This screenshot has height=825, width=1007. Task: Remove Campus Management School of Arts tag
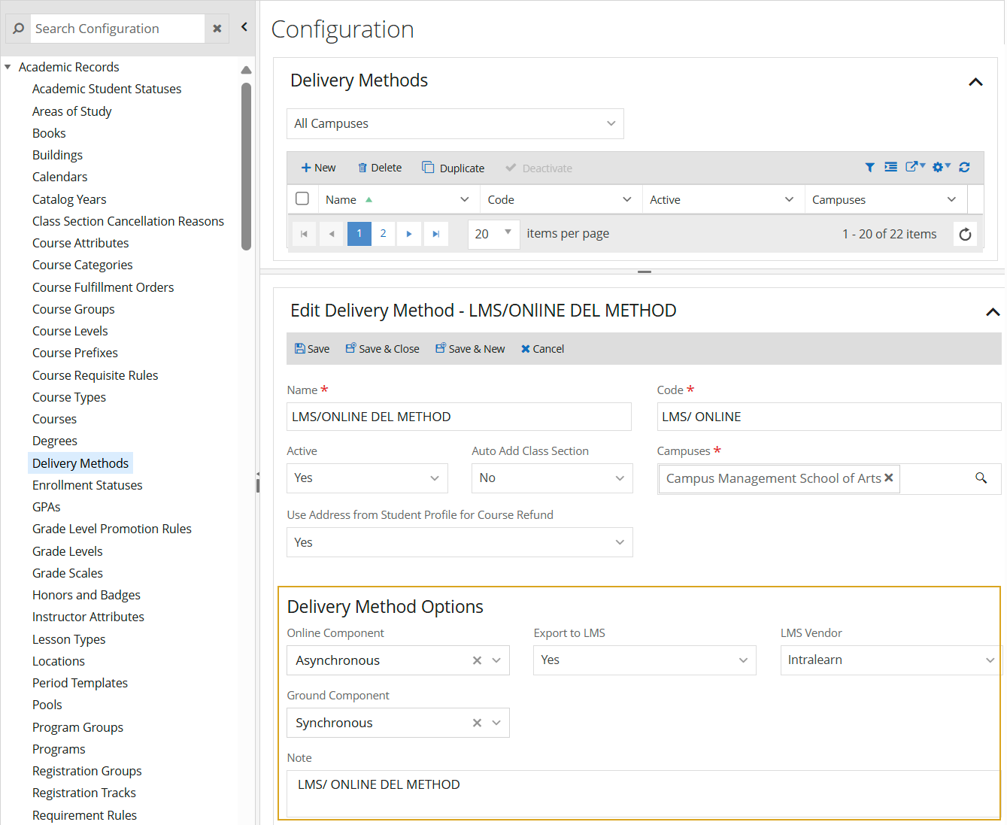coord(889,478)
